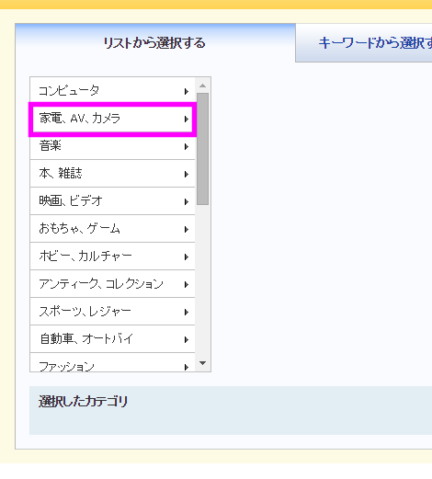Expand the 家電、AV、カメラ arrow
The width and height of the screenshot is (432, 479).
(x=187, y=119)
